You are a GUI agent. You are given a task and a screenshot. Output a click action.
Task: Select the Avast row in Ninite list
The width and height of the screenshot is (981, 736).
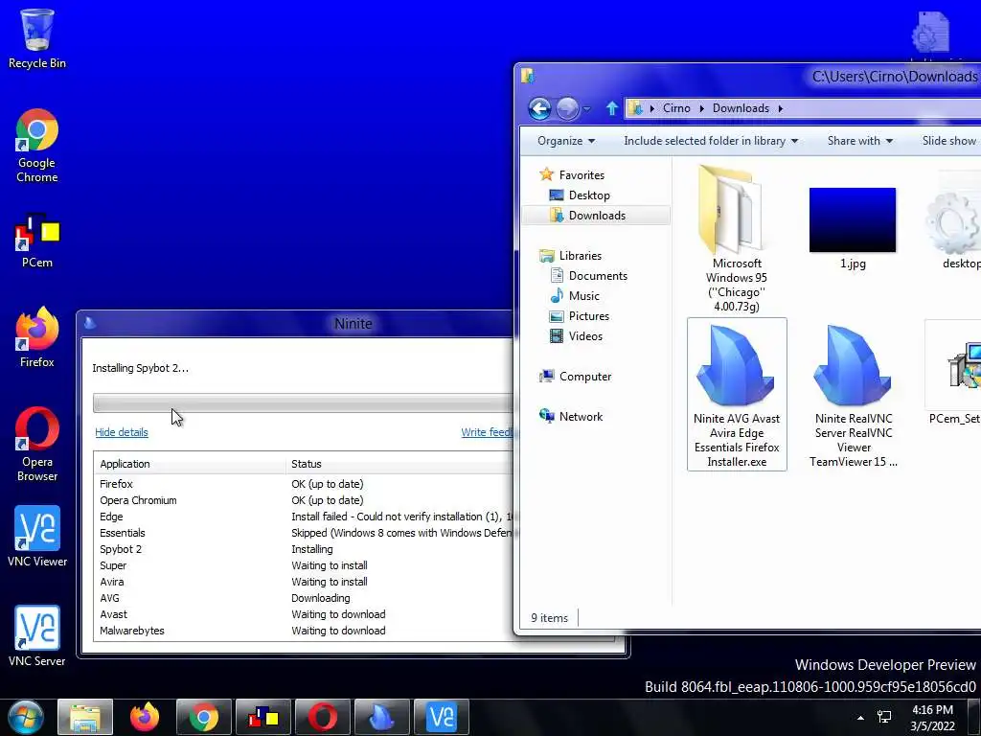[304, 614]
